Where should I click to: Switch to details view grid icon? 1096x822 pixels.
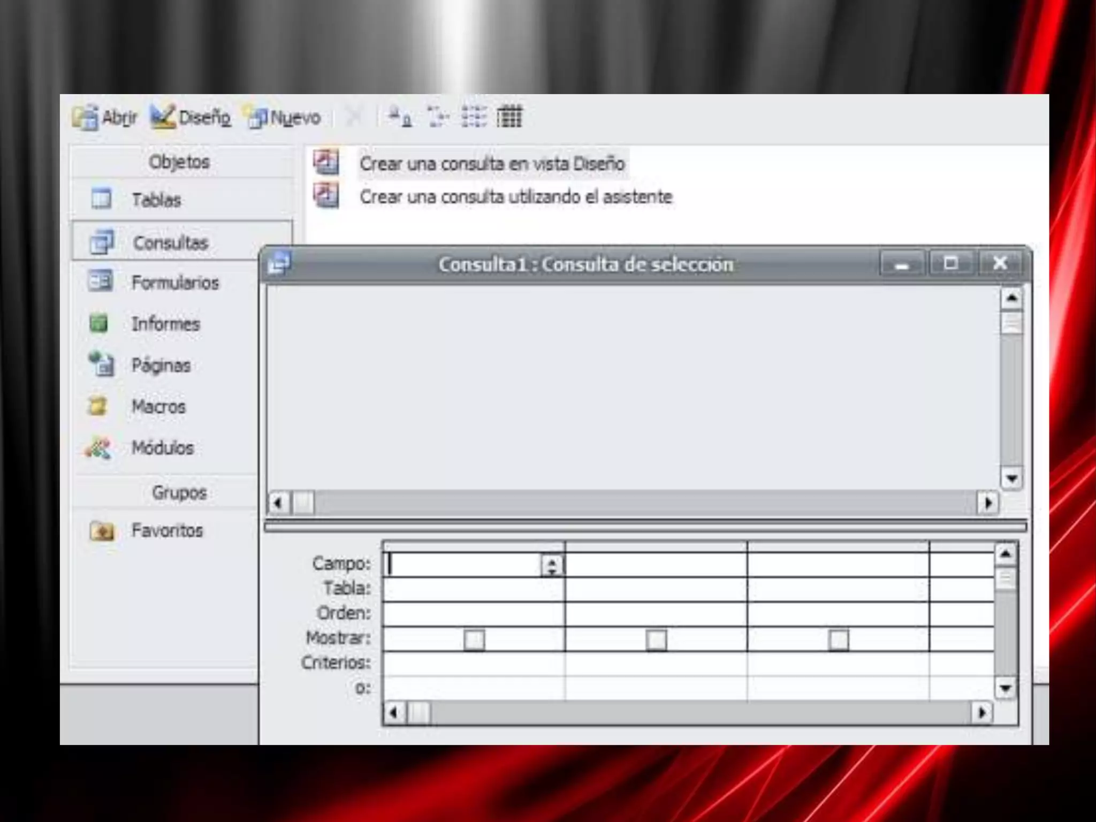(x=509, y=116)
